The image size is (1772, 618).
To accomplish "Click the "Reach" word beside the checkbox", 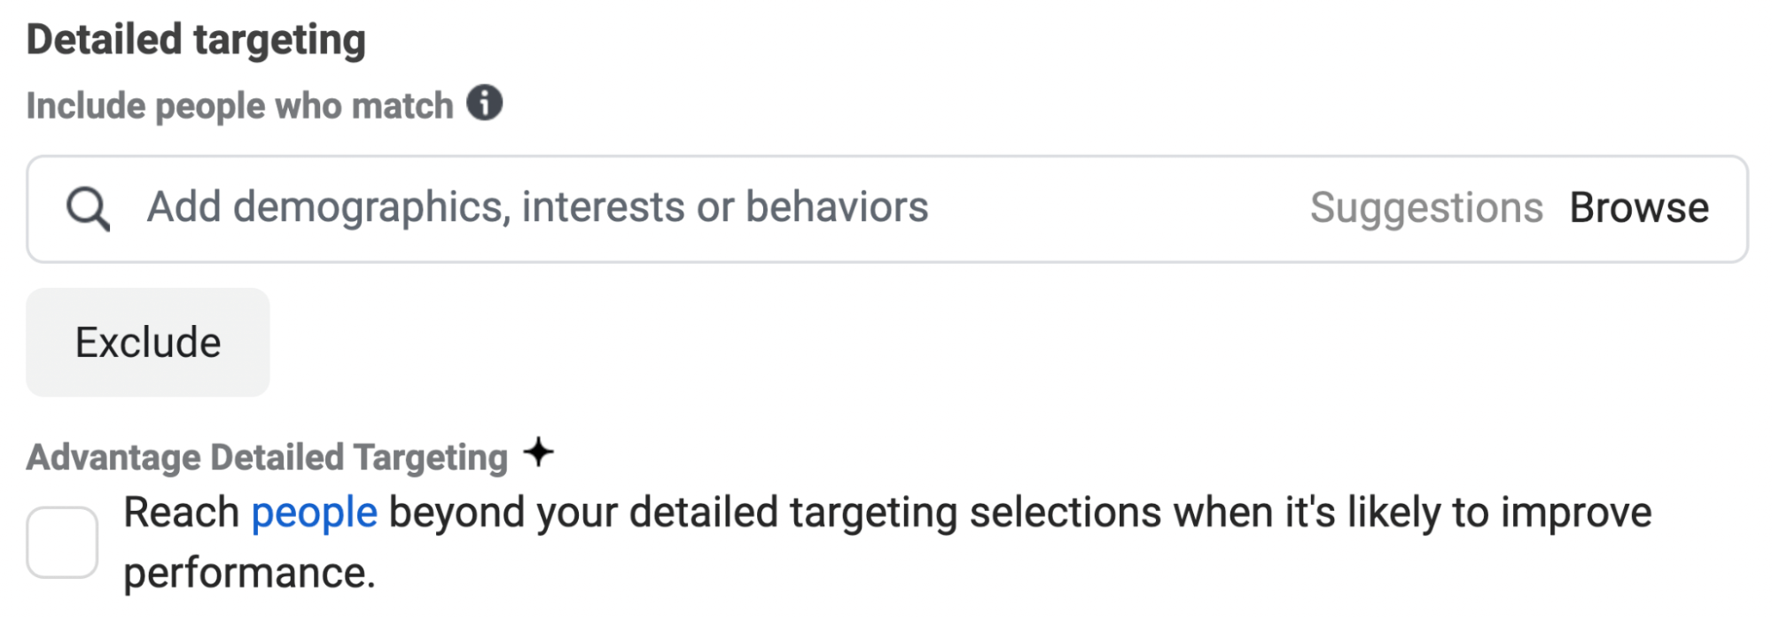I will (x=182, y=513).
